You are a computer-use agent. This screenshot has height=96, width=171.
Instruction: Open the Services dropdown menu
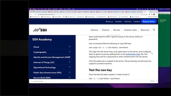118,30
